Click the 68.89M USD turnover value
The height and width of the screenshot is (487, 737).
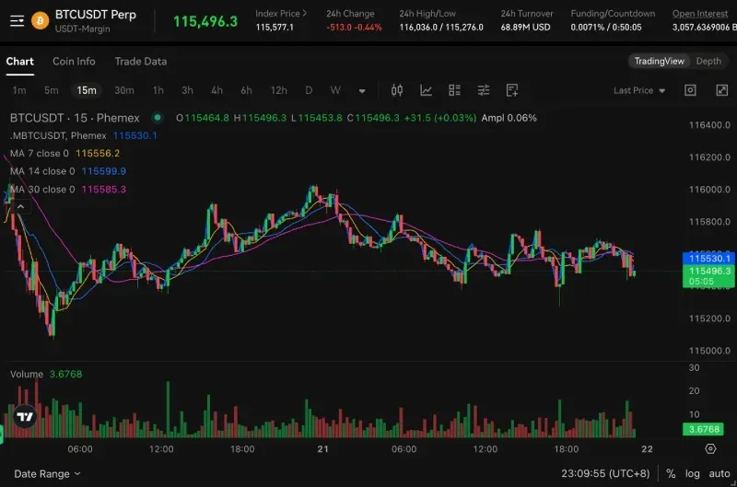tap(525, 28)
